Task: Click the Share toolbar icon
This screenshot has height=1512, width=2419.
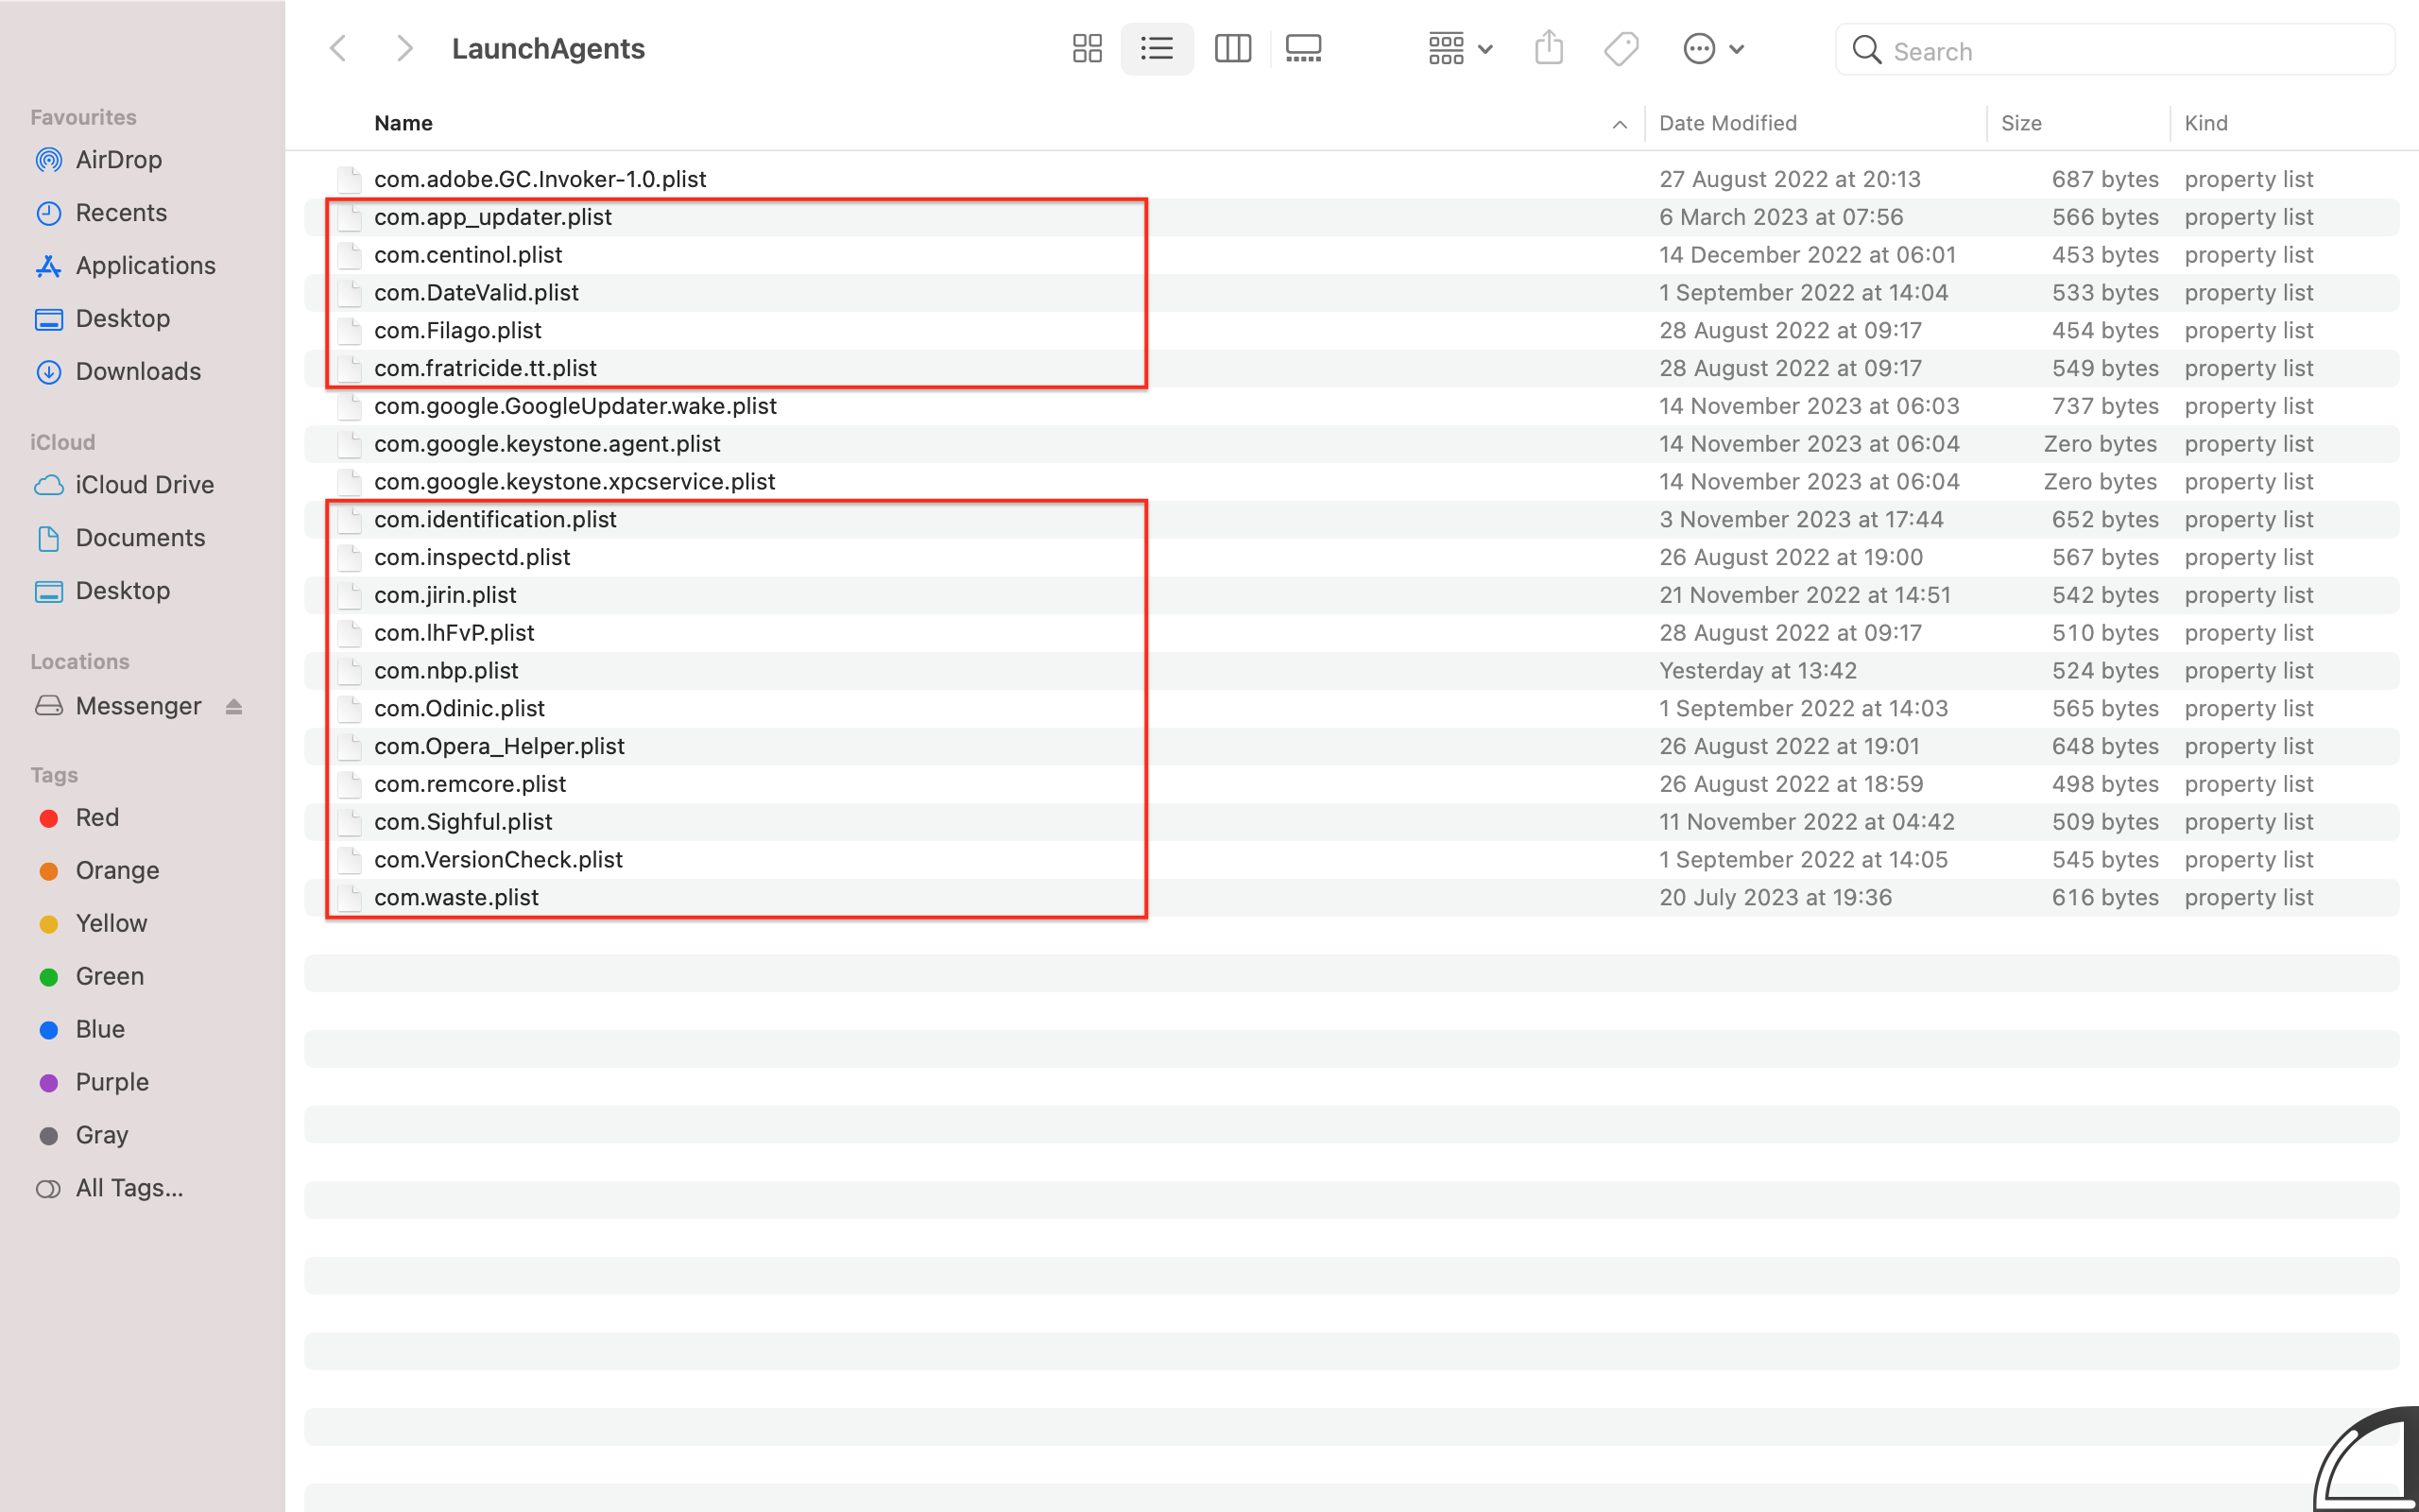Action: tap(1549, 49)
